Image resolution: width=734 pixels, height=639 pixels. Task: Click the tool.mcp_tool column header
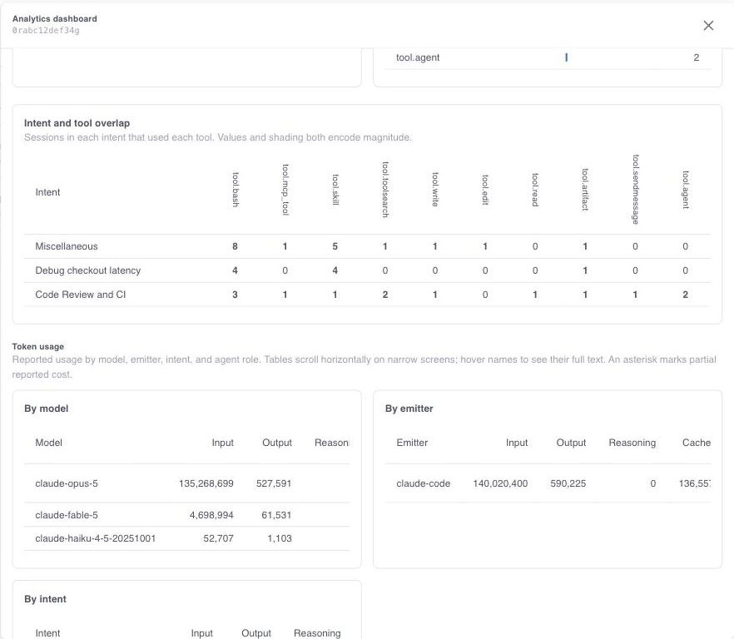click(x=285, y=190)
